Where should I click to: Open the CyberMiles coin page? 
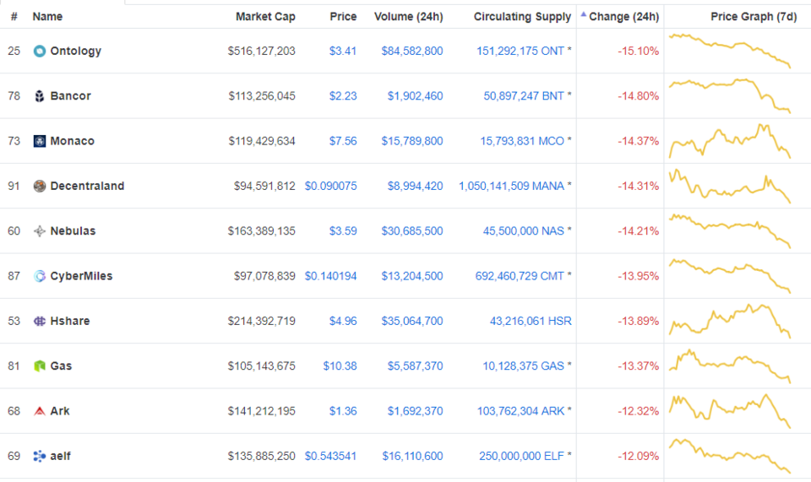click(81, 276)
